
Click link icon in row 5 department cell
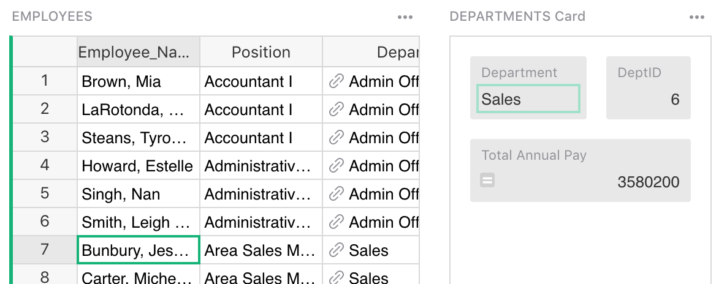point(336,194)
